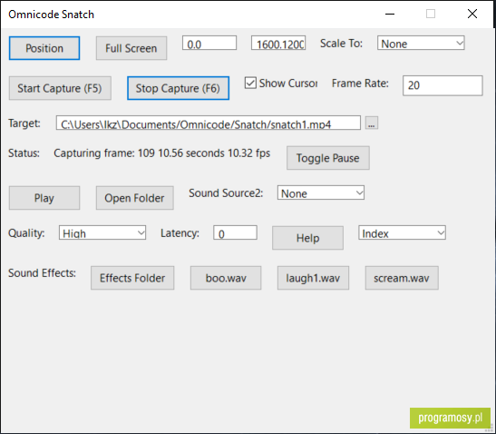Viewport: 496px width, 434px height.
Task: Expand the Quality dropdown
Action: tap(102, 232)
